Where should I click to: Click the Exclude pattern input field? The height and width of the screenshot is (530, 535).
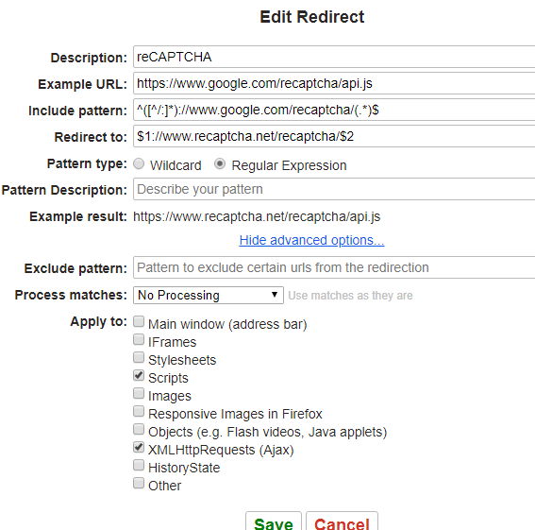334,267
